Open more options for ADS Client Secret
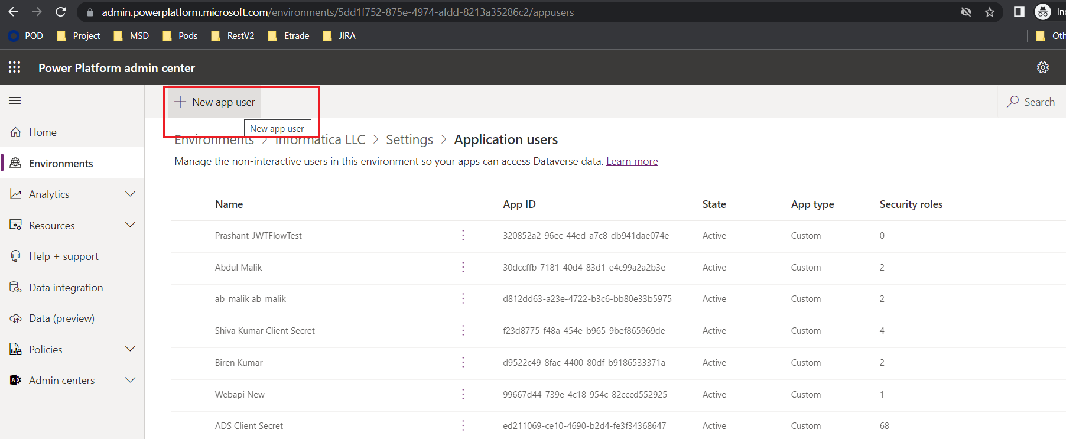Image resolution: width=1066 pixels, height=439 pixels. 463,425
